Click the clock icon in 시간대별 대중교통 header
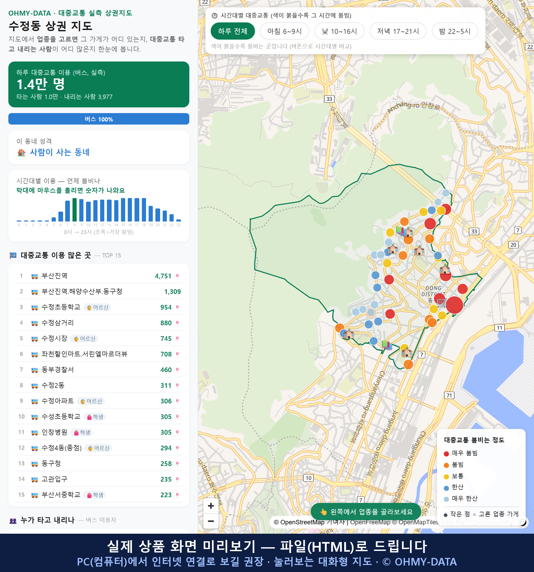Viewport: 534px width, 572px height. (x=215, y=16)
